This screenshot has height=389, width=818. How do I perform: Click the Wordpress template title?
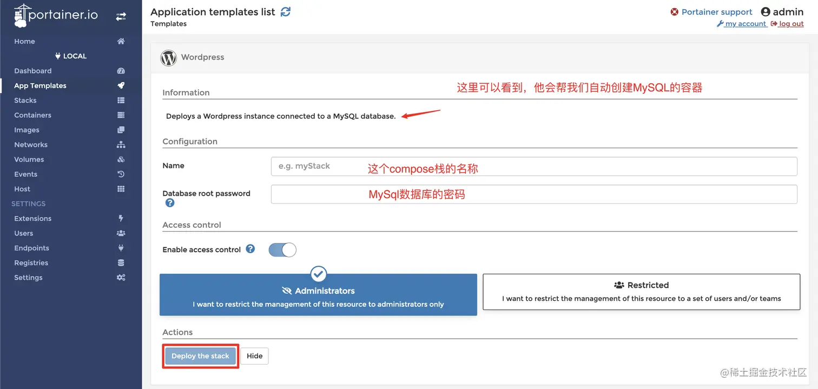(x=203, y=57)
